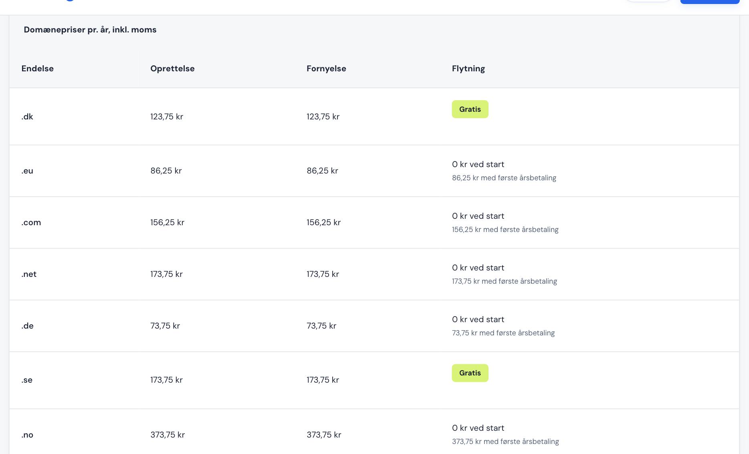Click the .se domain ending cell
The height and width of the screenshot is (454, 749).
pos(27,380)
